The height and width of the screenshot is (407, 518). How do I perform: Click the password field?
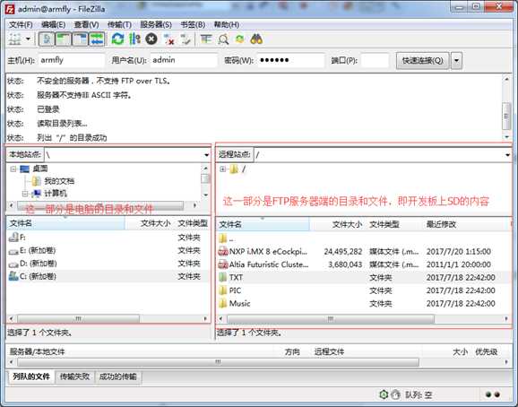point(290,60)
